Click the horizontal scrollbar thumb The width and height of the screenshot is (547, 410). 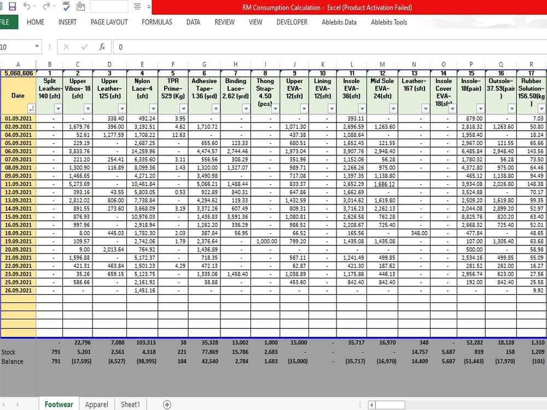[x=390, y=405]
